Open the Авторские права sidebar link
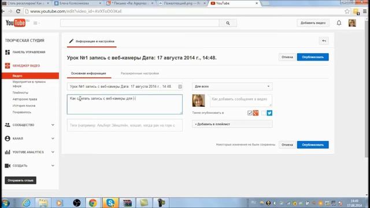The image size is (370, 208). (x=25, y=99)
